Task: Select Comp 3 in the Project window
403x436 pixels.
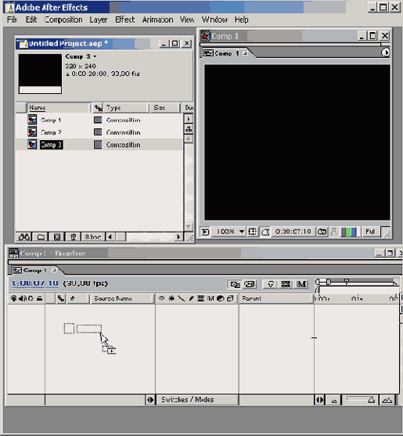Action: point(51,145)
